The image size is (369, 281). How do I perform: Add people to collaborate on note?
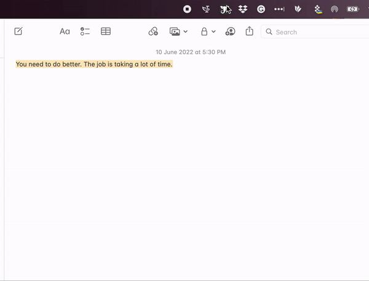click(x=230, y=31)
